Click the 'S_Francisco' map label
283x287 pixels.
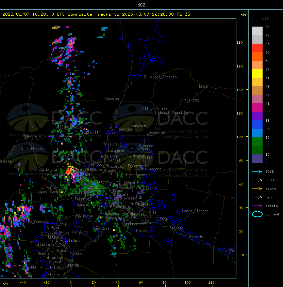(122, 129)
